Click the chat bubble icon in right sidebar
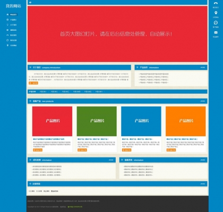 click(x=216, y=23)
